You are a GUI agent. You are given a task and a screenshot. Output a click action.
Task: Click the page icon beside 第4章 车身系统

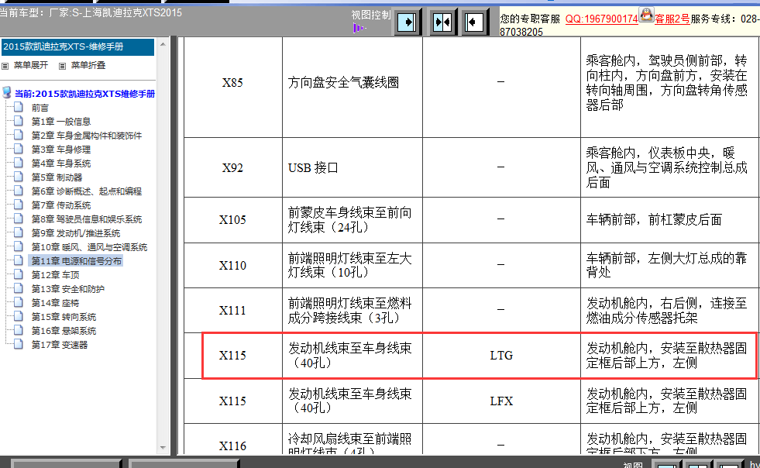point(19,163)
